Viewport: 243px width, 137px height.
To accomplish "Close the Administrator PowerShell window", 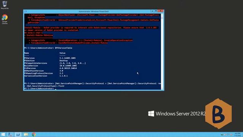I will (x=161, y=11).
